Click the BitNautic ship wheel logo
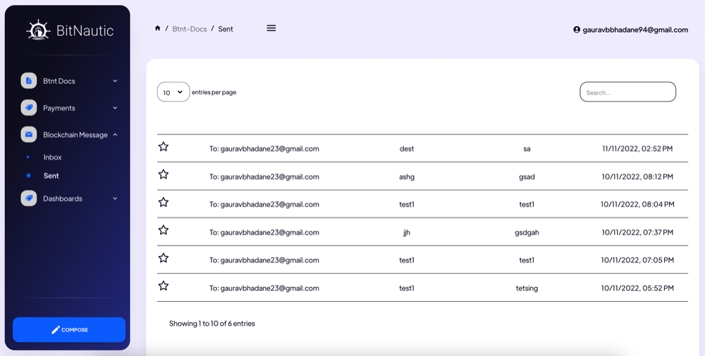Viewport: 705px width, 356px height. coord(38,30)
